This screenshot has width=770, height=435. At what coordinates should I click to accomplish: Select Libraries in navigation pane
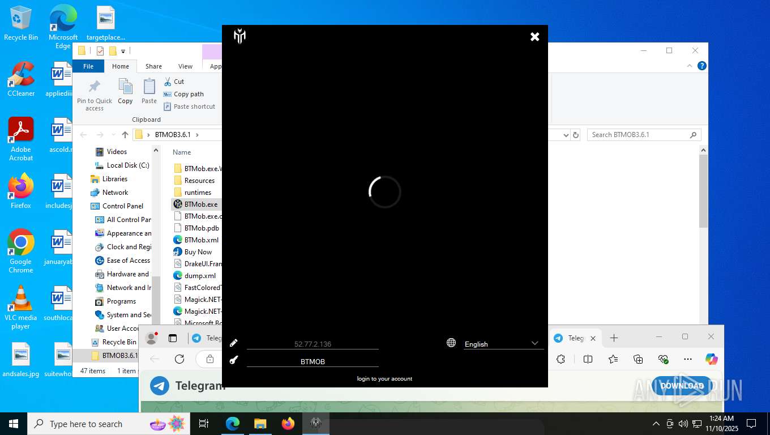tap(108, 179)
